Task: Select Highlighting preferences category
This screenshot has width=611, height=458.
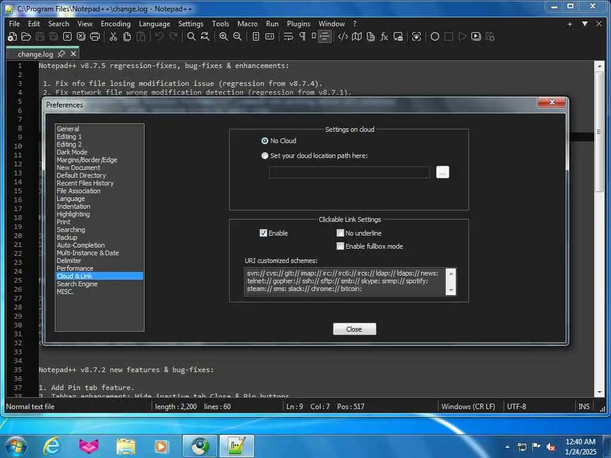Action: pos(73,214)
